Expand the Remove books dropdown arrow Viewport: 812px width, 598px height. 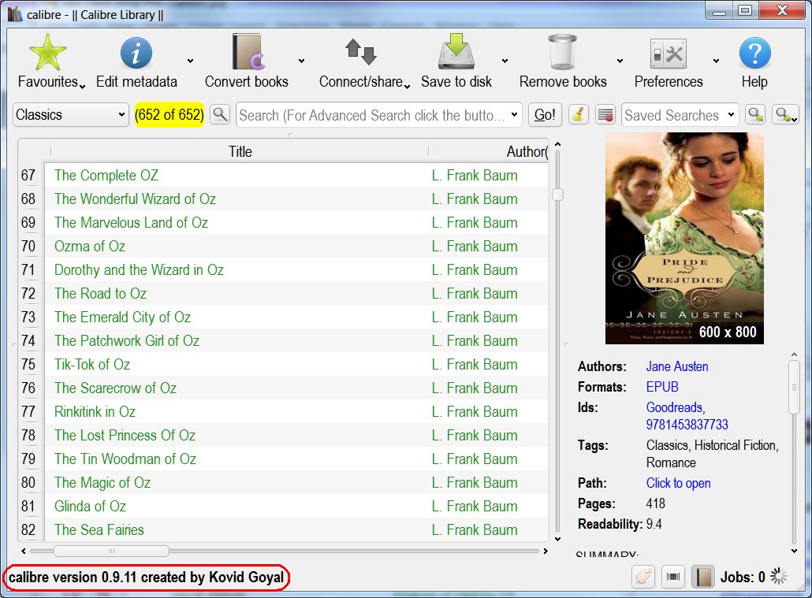click(x=620, y=61)
